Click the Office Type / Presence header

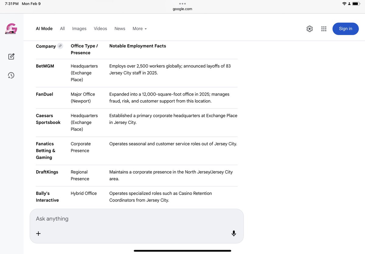tap(84, 49)
